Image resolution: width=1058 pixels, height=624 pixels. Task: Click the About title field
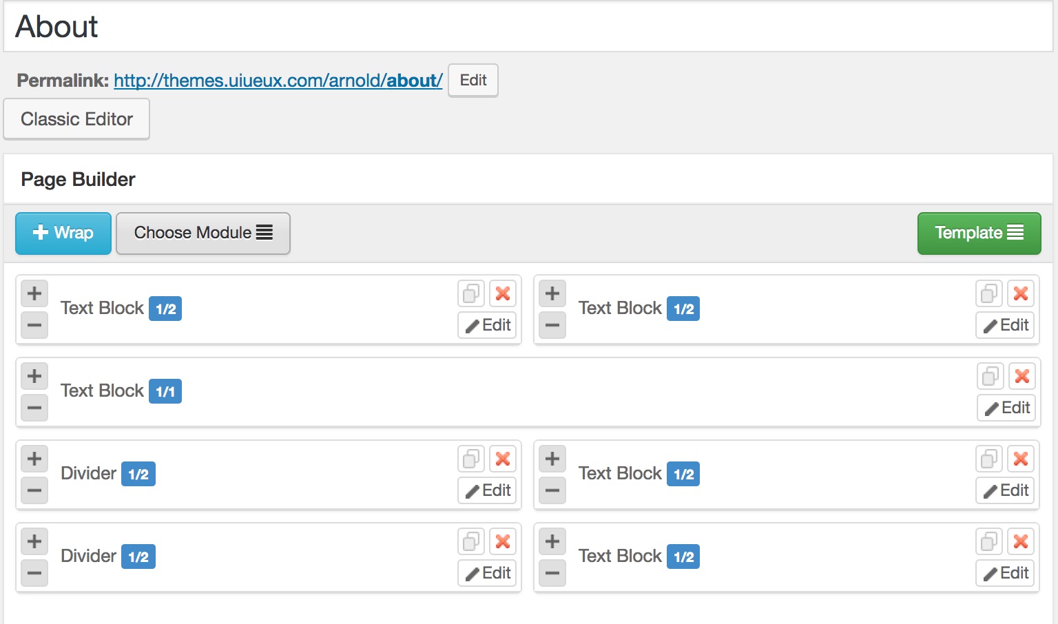pos(528,27)
